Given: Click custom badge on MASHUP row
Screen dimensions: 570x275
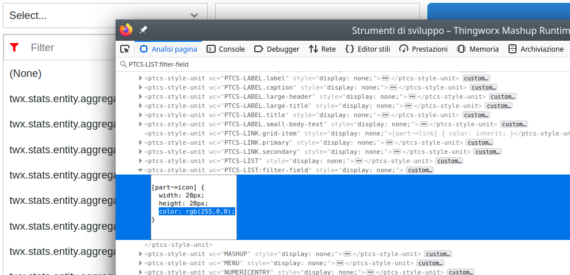Looking at the screenshot, I should 438,254.
